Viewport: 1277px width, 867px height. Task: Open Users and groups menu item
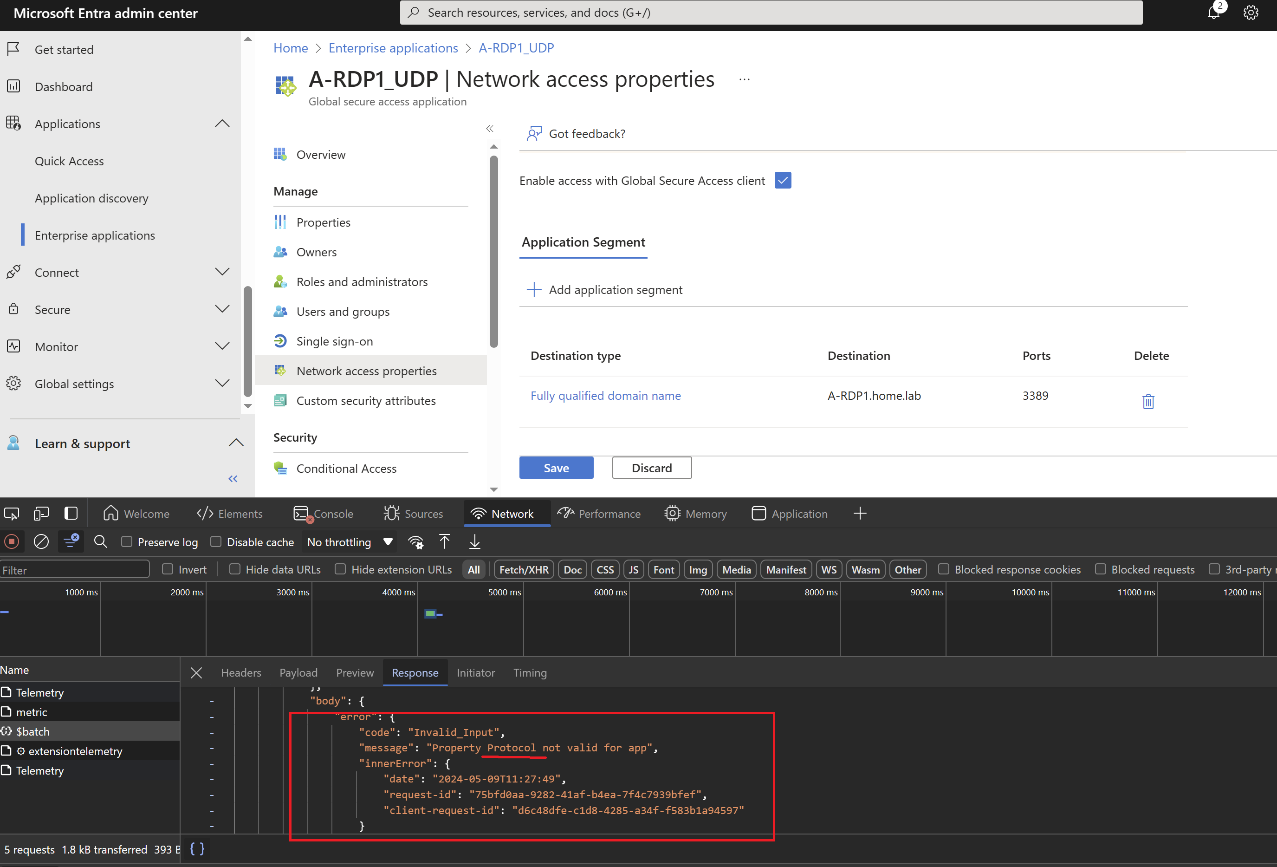pyautogui.click(x=343, y=312)
